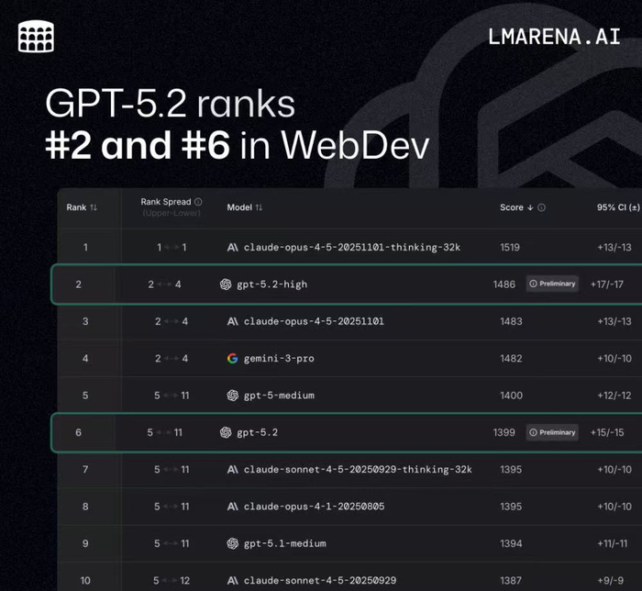Click score value 1482

click(x=511, y=359)
